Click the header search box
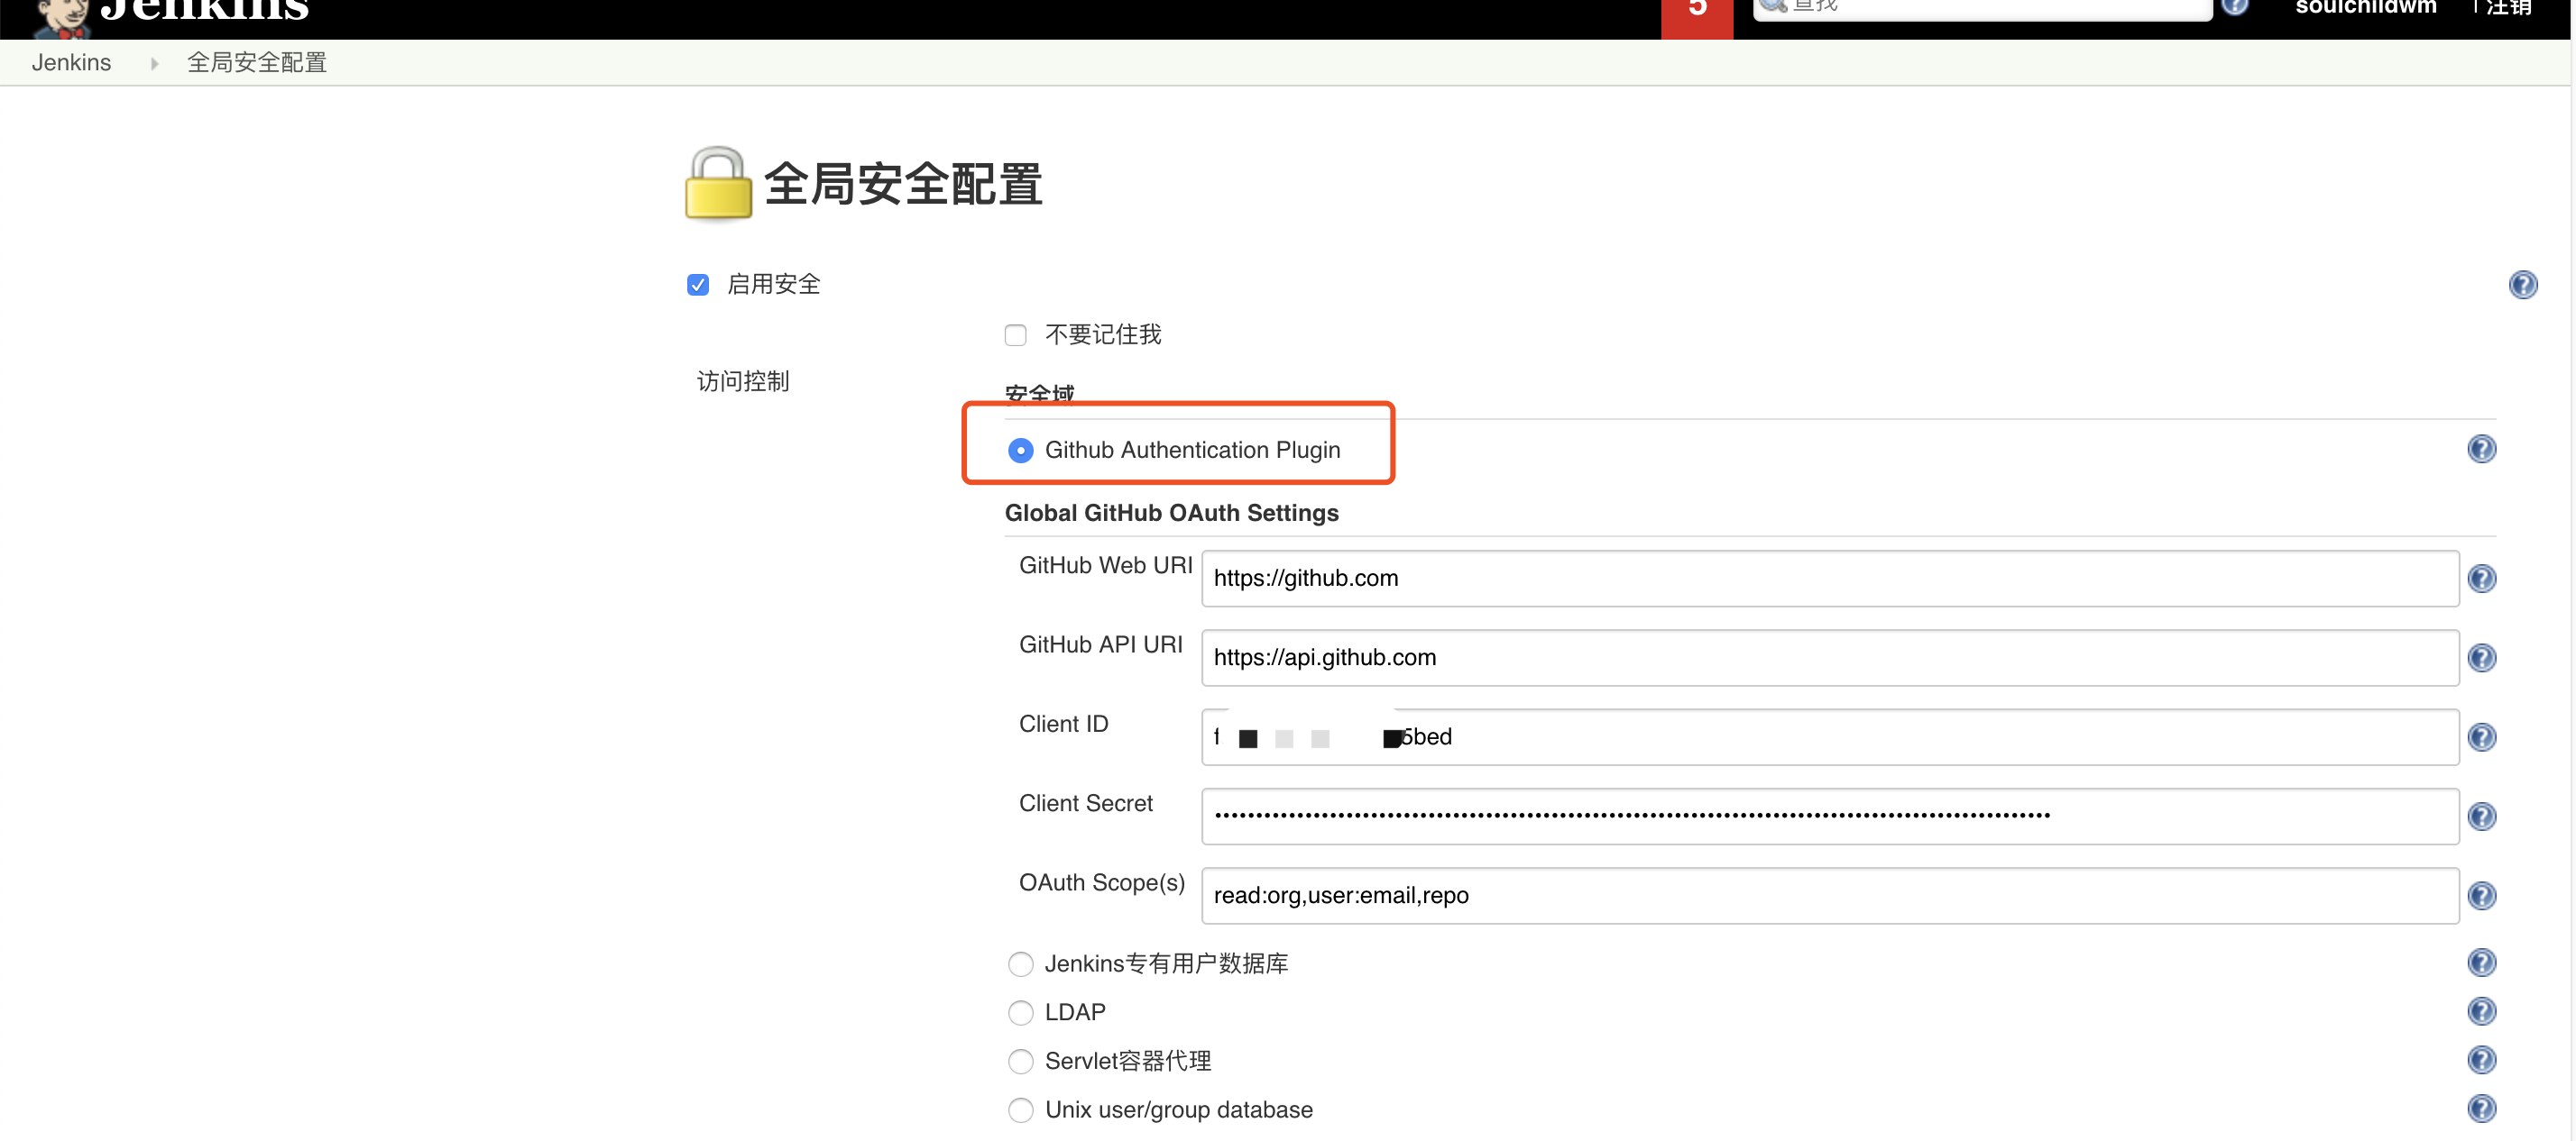Screen dimensions: 2576x1141 pyautogui.click(x=1982, y=8)
